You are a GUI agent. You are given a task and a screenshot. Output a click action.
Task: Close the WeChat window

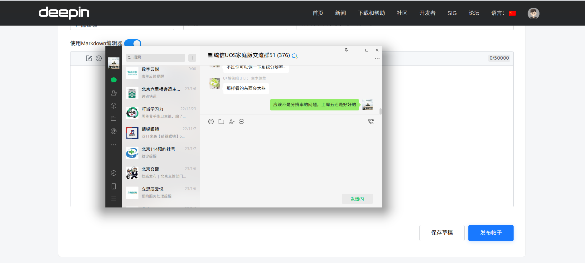(377, 50)
